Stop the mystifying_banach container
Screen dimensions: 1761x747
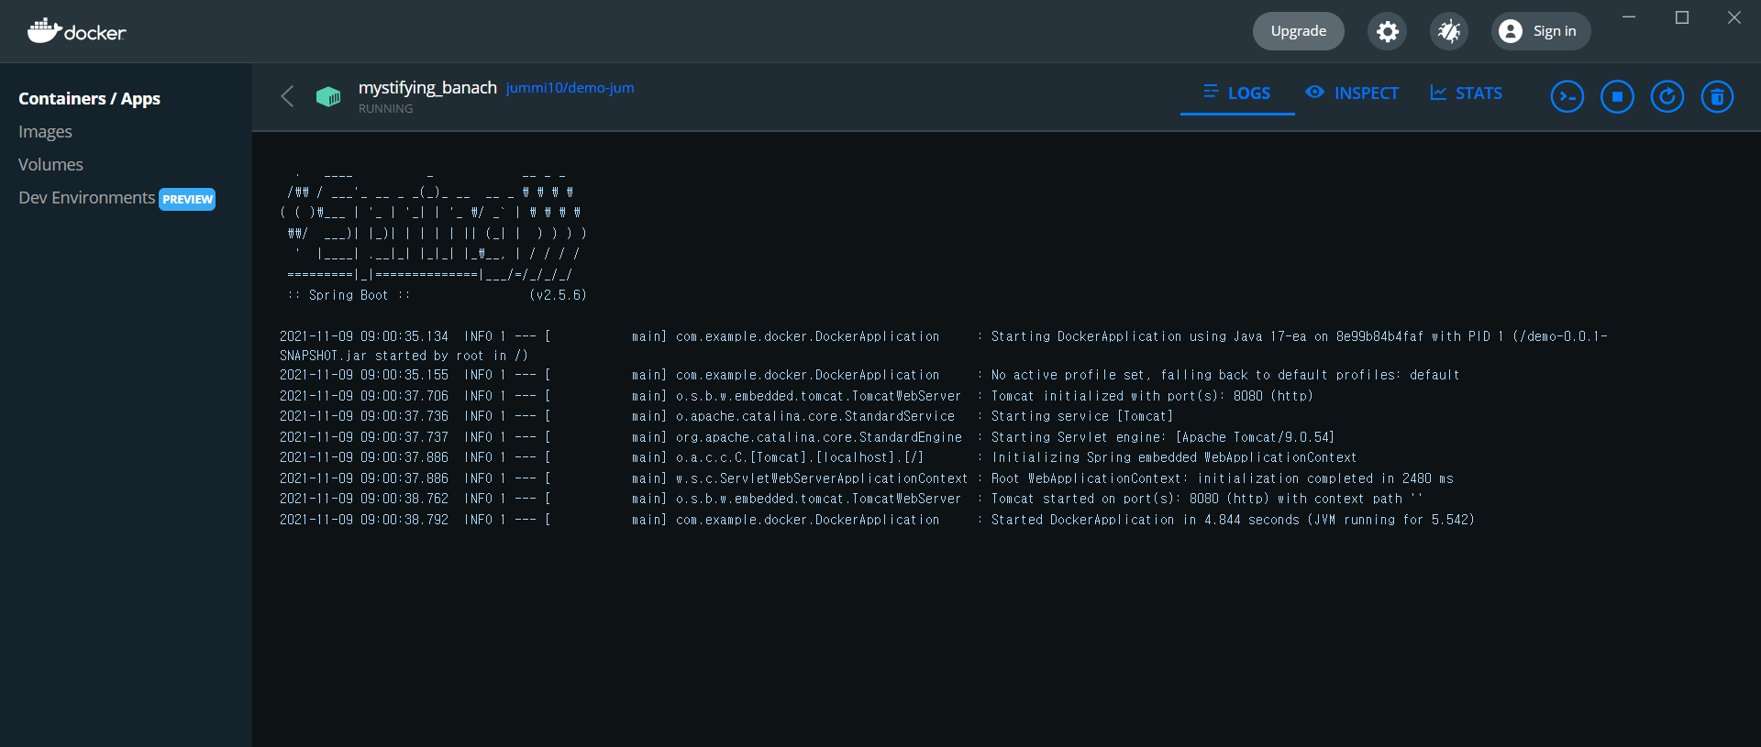[1617, 96]
